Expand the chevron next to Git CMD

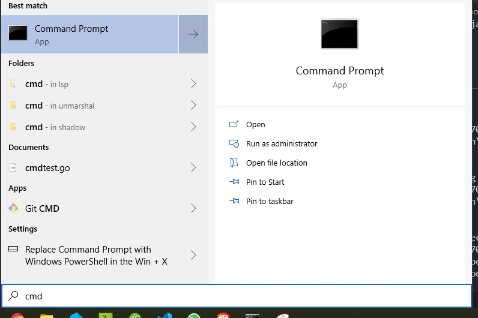coord(193,208)
